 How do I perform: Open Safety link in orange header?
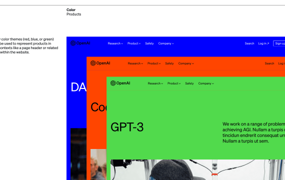[x=169, y=63]
